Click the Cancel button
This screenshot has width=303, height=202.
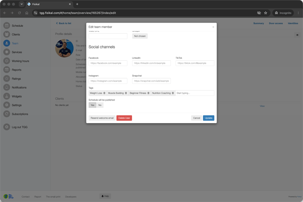coord(197,118)
